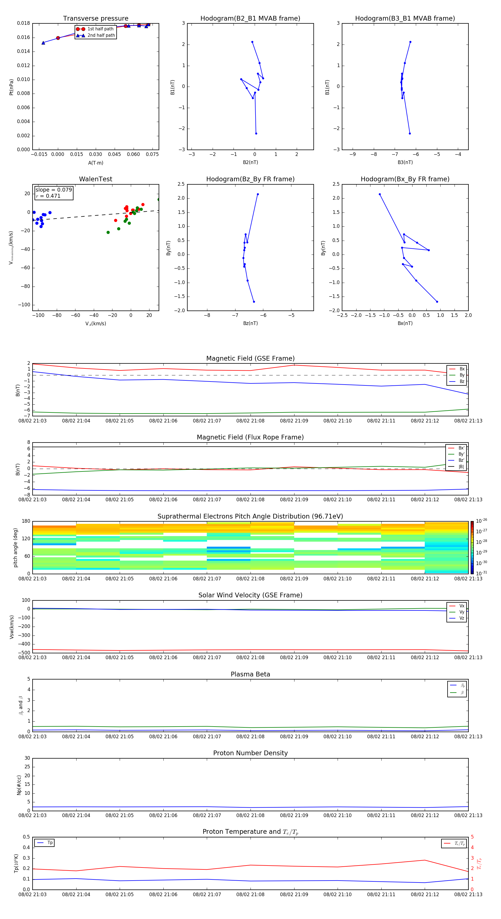
Task: Click the 'Proton Temperature and Te/Tp' title
Action: tap(250, 832)
